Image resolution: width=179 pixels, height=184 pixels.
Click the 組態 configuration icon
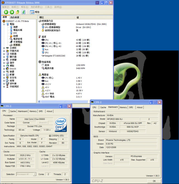[7, 81]
